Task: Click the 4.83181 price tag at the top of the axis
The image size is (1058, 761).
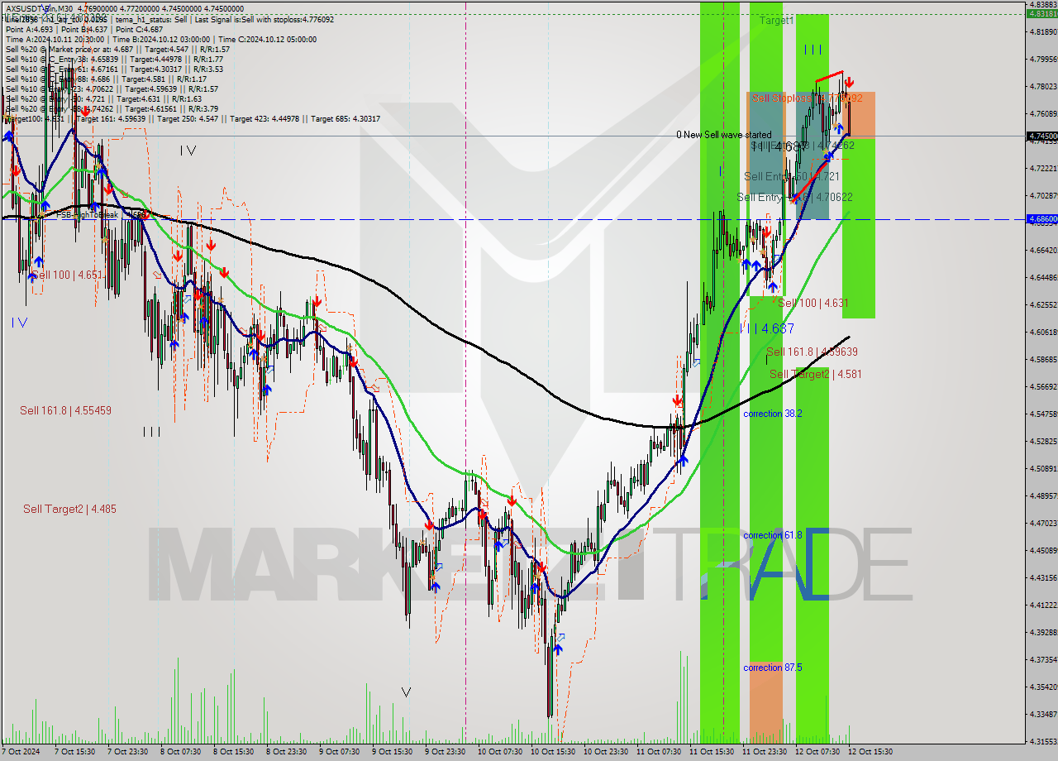Action: [1042, 13]
